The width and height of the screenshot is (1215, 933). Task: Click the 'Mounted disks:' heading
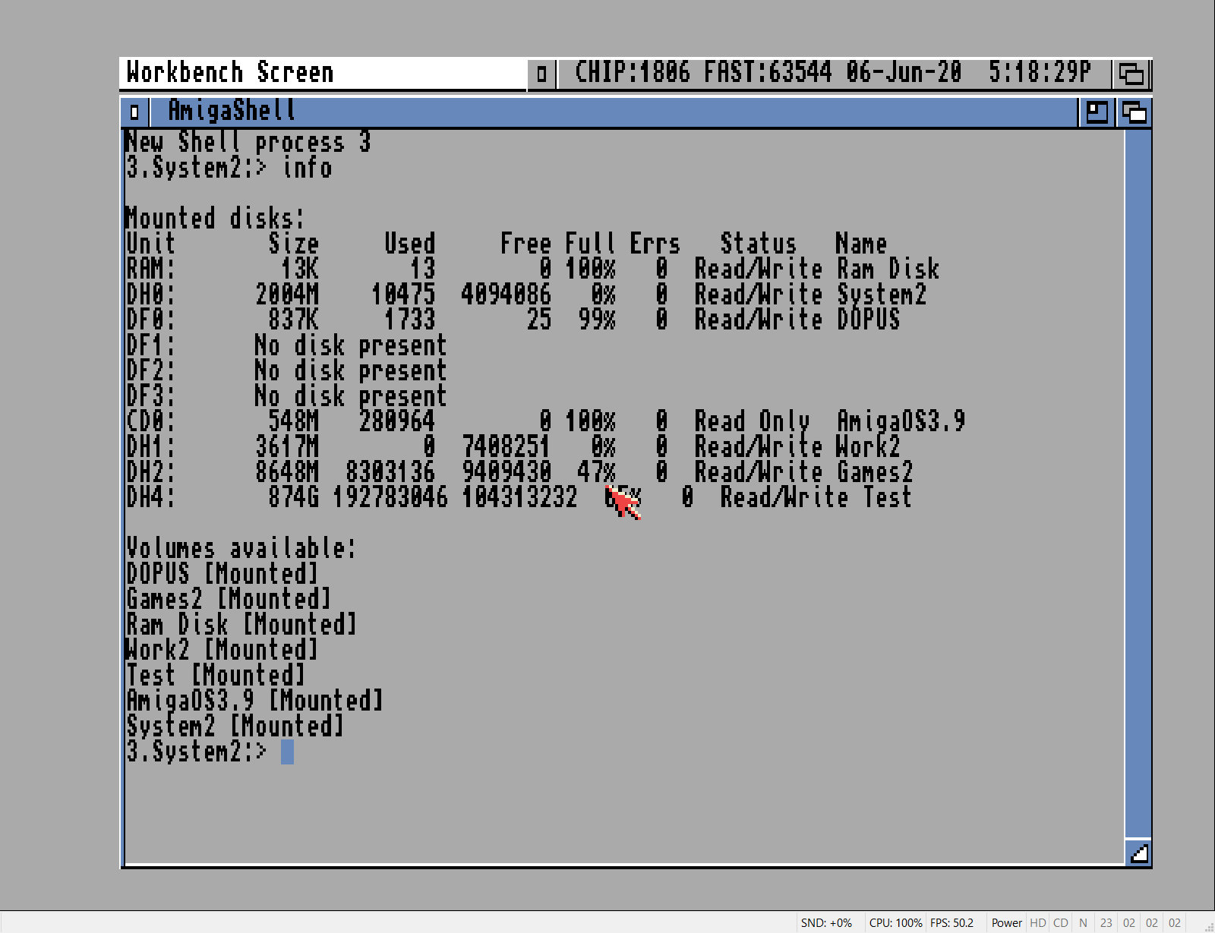215,218
